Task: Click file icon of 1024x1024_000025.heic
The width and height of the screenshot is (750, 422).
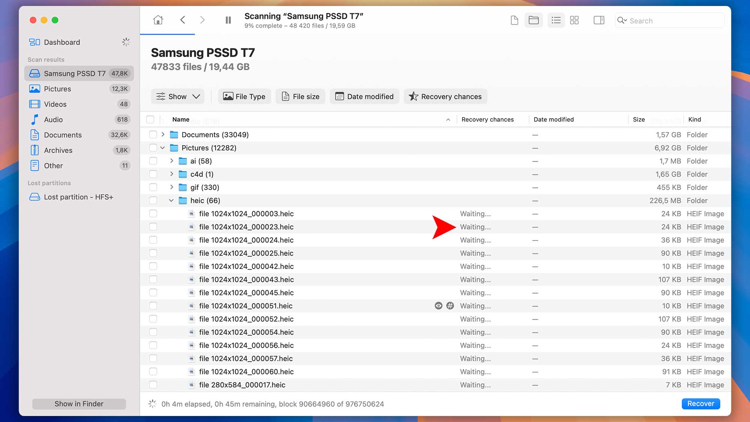Action: (x=192, y=253)
